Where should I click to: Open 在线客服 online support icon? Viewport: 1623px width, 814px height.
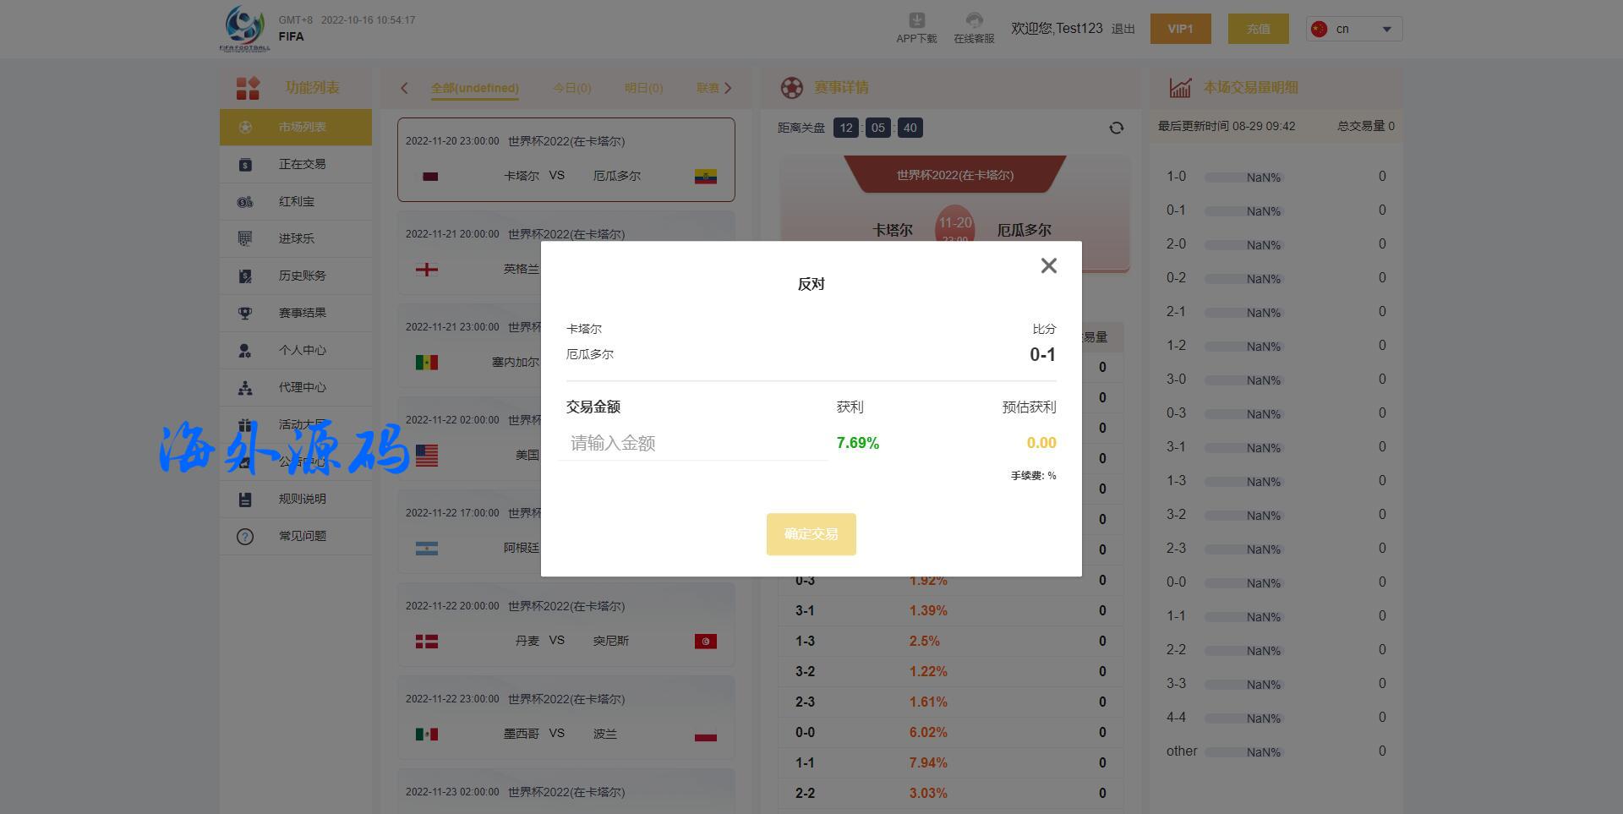[x=974, y=20]
